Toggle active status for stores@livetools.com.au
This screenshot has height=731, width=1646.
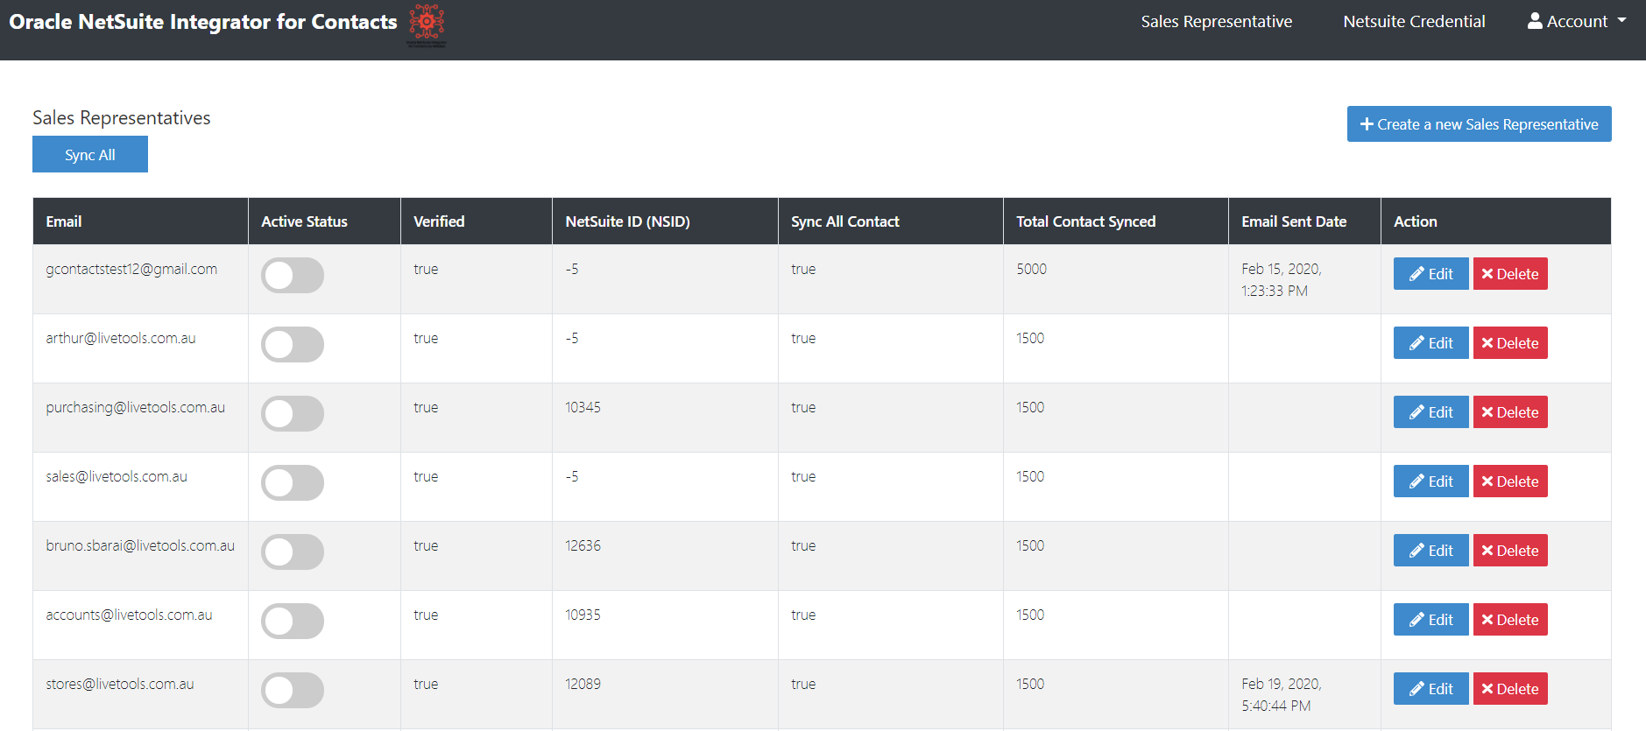point(293,690)
